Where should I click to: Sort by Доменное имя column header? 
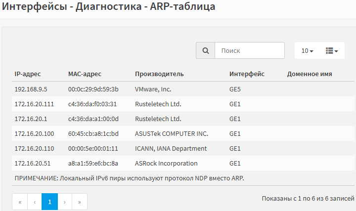(310, 74)
